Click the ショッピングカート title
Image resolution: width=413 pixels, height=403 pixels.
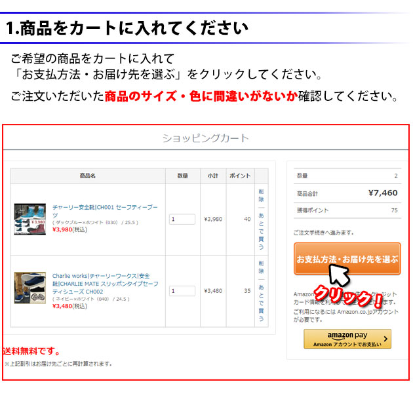[205, 138]
